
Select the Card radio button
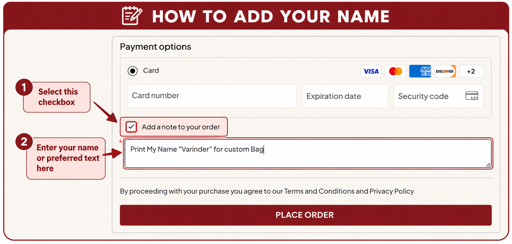(132, 71)
